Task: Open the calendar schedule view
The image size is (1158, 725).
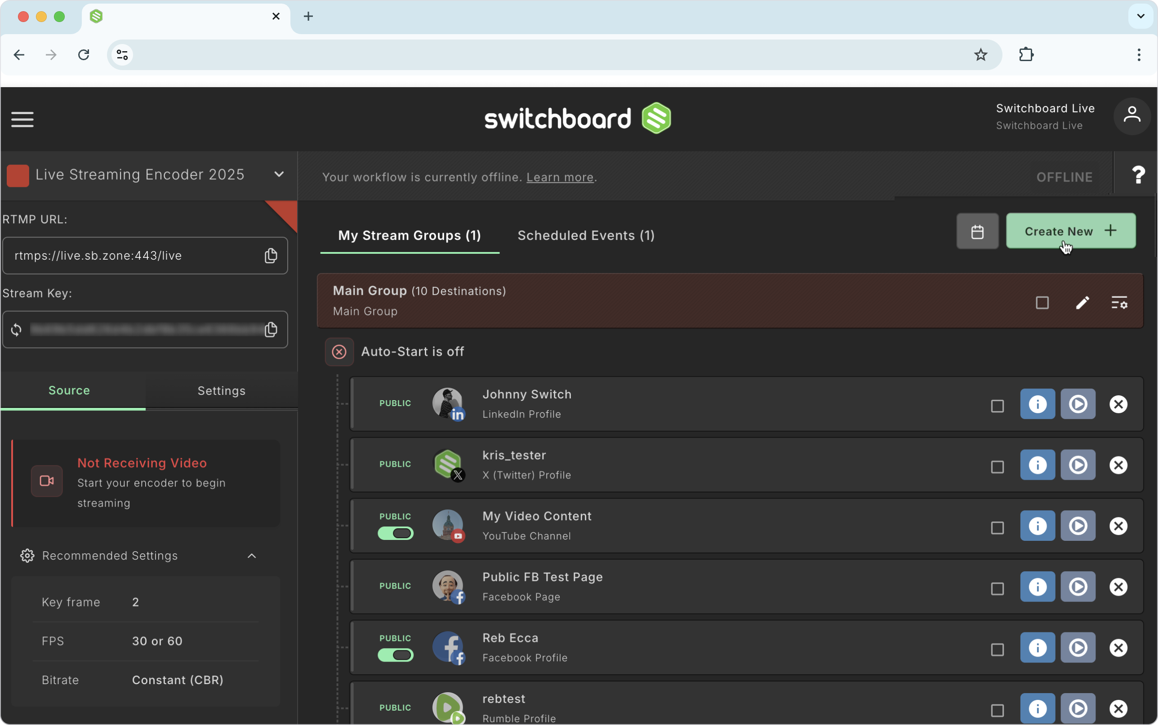Action: tap(977, 232)
